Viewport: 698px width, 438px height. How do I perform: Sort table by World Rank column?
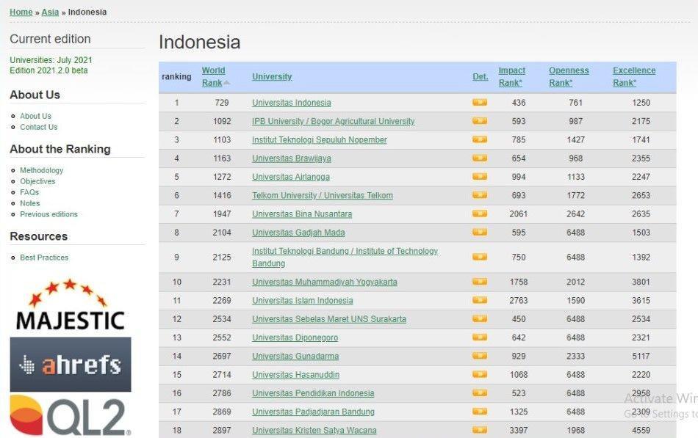coord(214,76)
